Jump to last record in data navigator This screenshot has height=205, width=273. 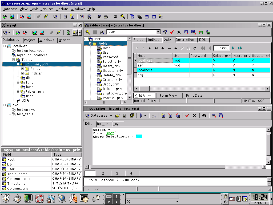click(x=156, y=48)
